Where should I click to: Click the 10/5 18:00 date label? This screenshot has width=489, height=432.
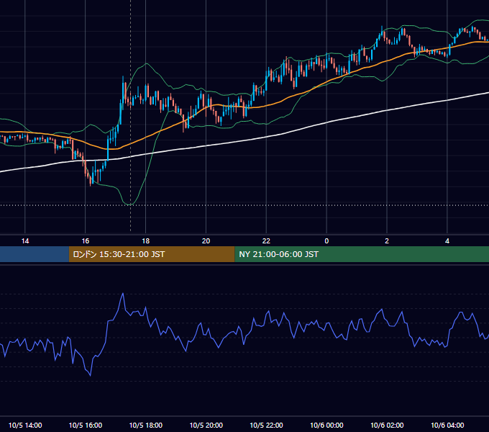[x=146, y=425]
